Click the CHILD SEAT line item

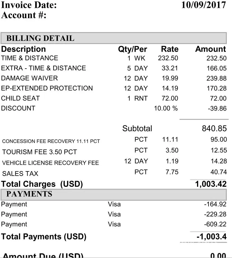click(20, 98)
